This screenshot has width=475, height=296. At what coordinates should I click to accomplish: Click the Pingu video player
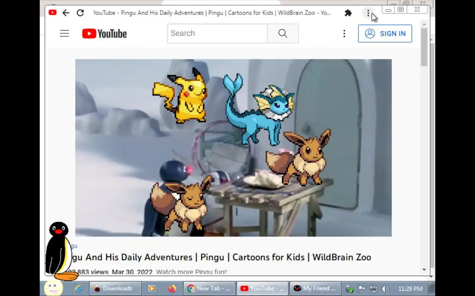(233, 148)
